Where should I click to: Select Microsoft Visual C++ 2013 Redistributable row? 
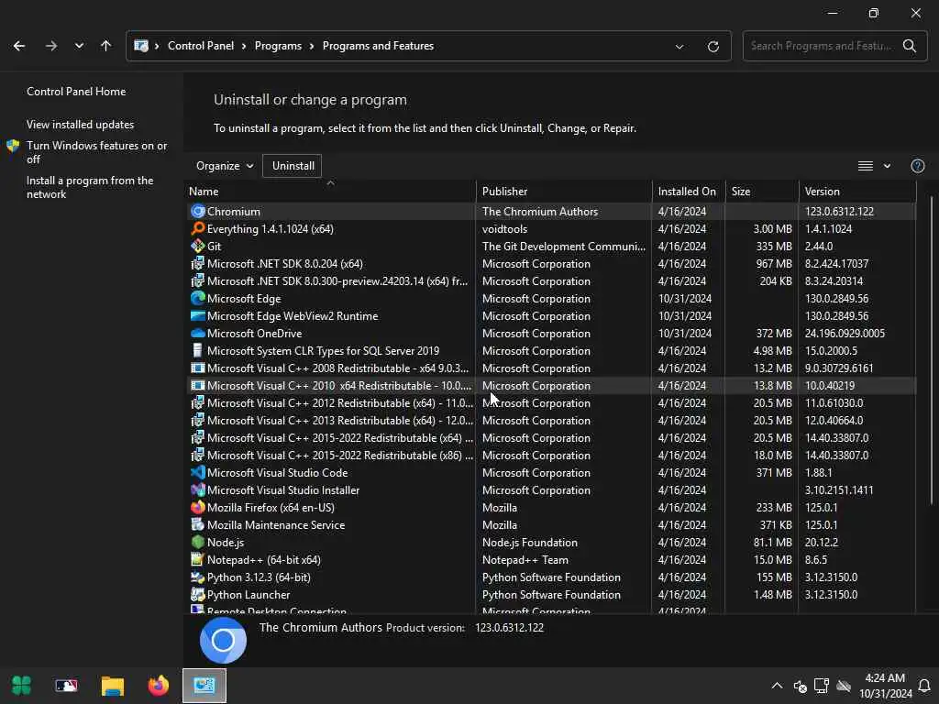point(551,420)
